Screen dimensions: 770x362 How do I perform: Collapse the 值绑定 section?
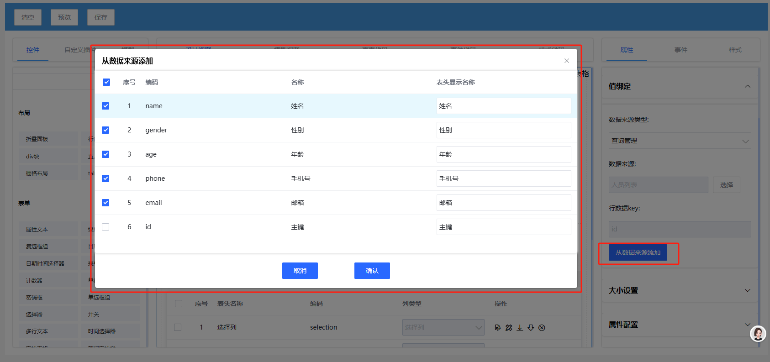point(747,86)
